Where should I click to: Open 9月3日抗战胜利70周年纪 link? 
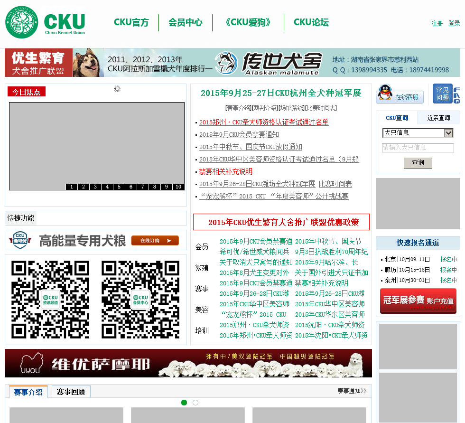pos(331,252)
